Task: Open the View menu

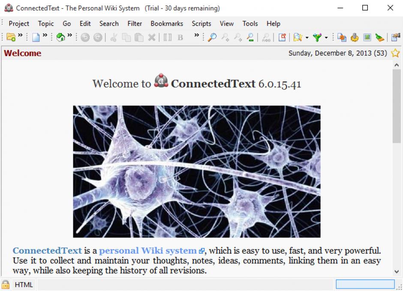Action: 226,24
